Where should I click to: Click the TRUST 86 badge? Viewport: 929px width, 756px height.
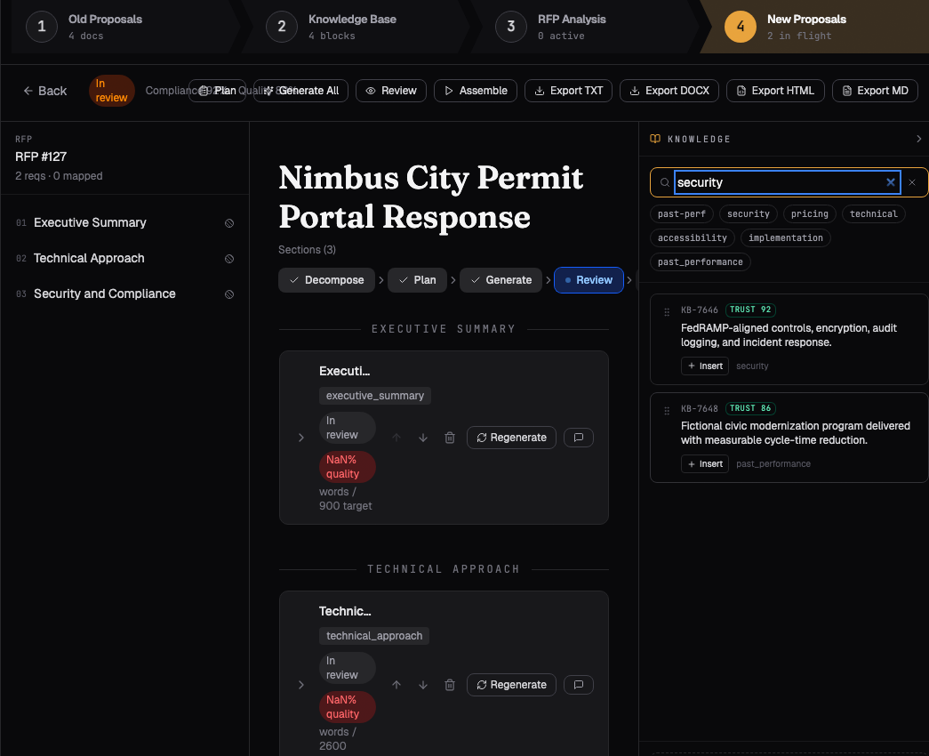tap(750, 408)
